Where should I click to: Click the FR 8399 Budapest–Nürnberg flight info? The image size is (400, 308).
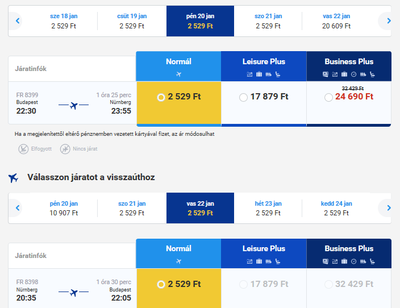73,103
